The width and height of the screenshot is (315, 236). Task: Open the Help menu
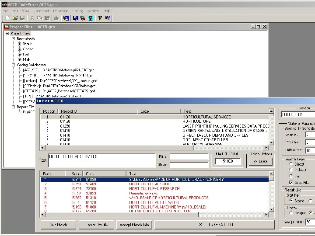[107, 10]
